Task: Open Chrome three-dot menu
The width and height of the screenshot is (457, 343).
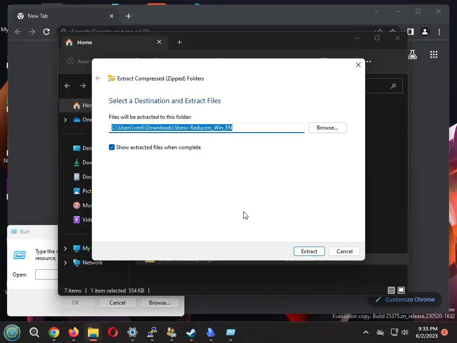Action: tap(439, 32)
